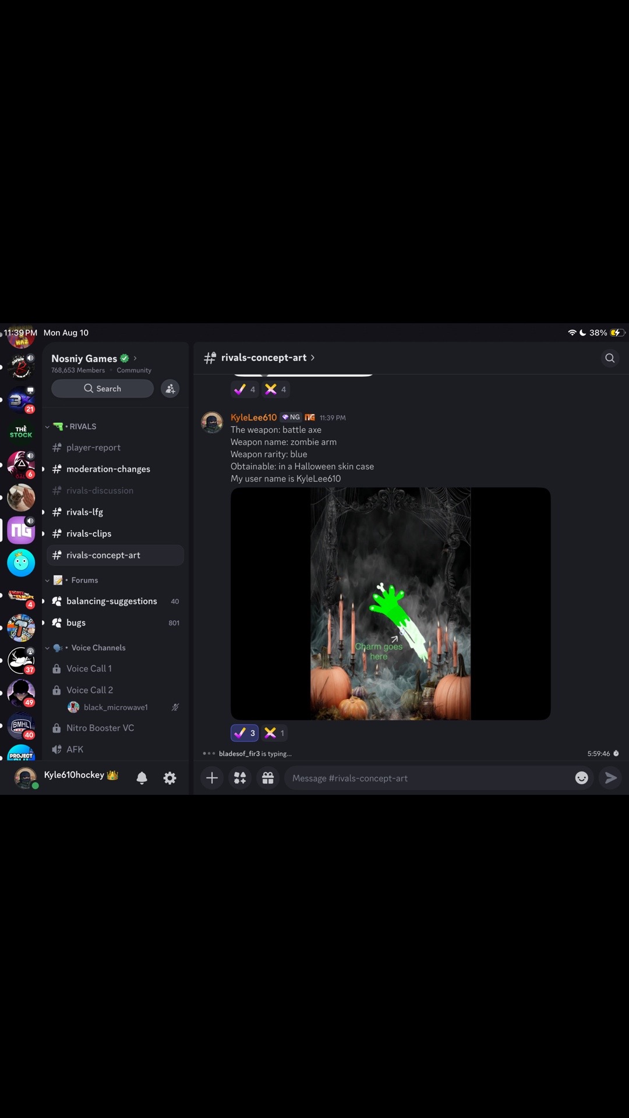Join Nitro Booster VC
629x1118 pixels.
tap(115, 728)
